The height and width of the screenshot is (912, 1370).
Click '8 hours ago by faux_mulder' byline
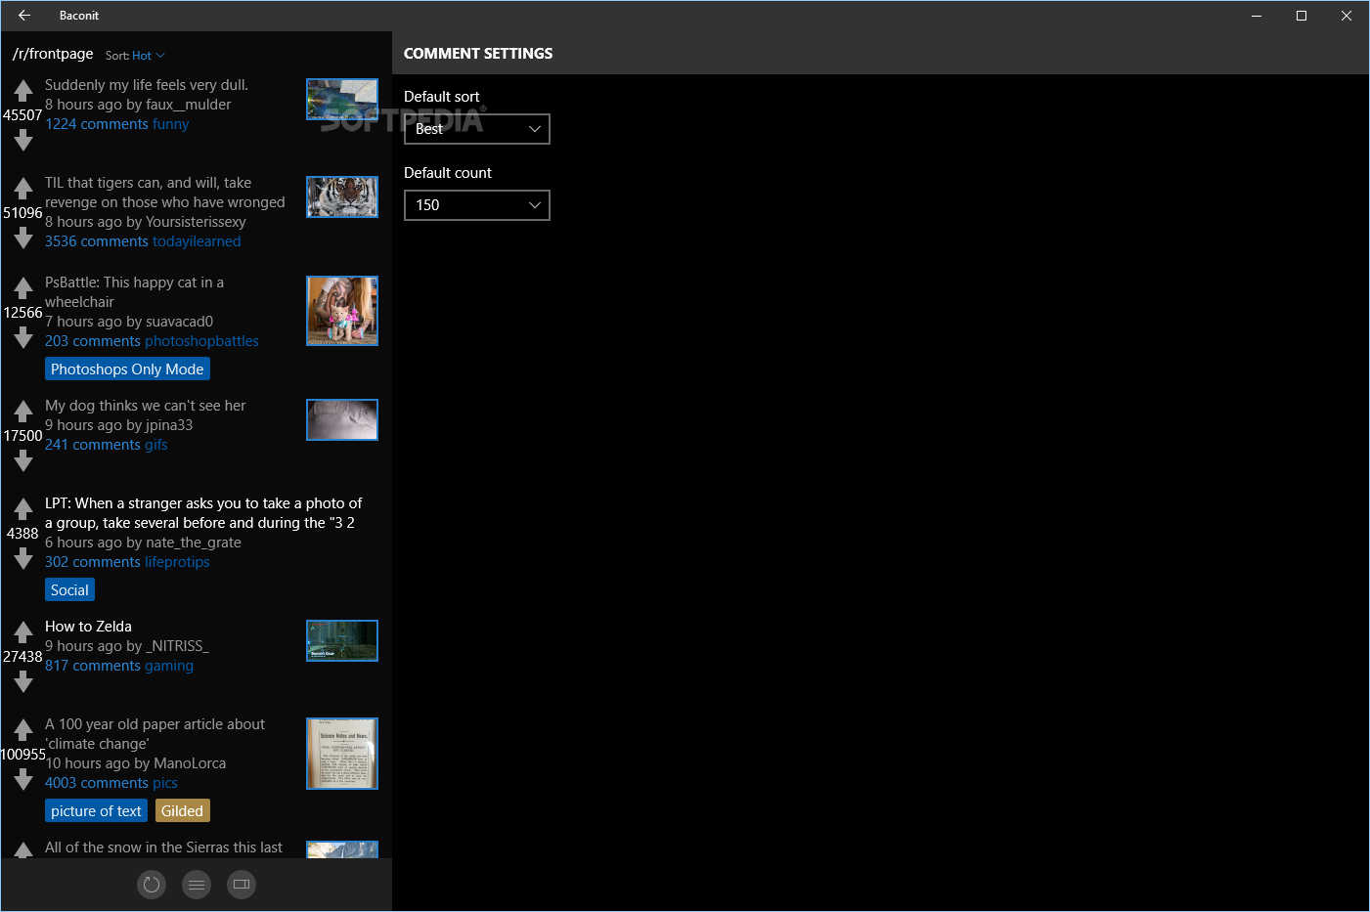tap(138, 105)
